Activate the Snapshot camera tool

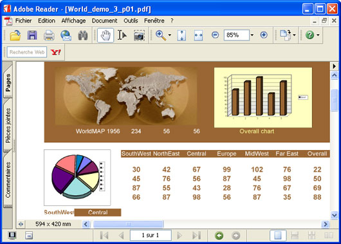tap(139, 35)
